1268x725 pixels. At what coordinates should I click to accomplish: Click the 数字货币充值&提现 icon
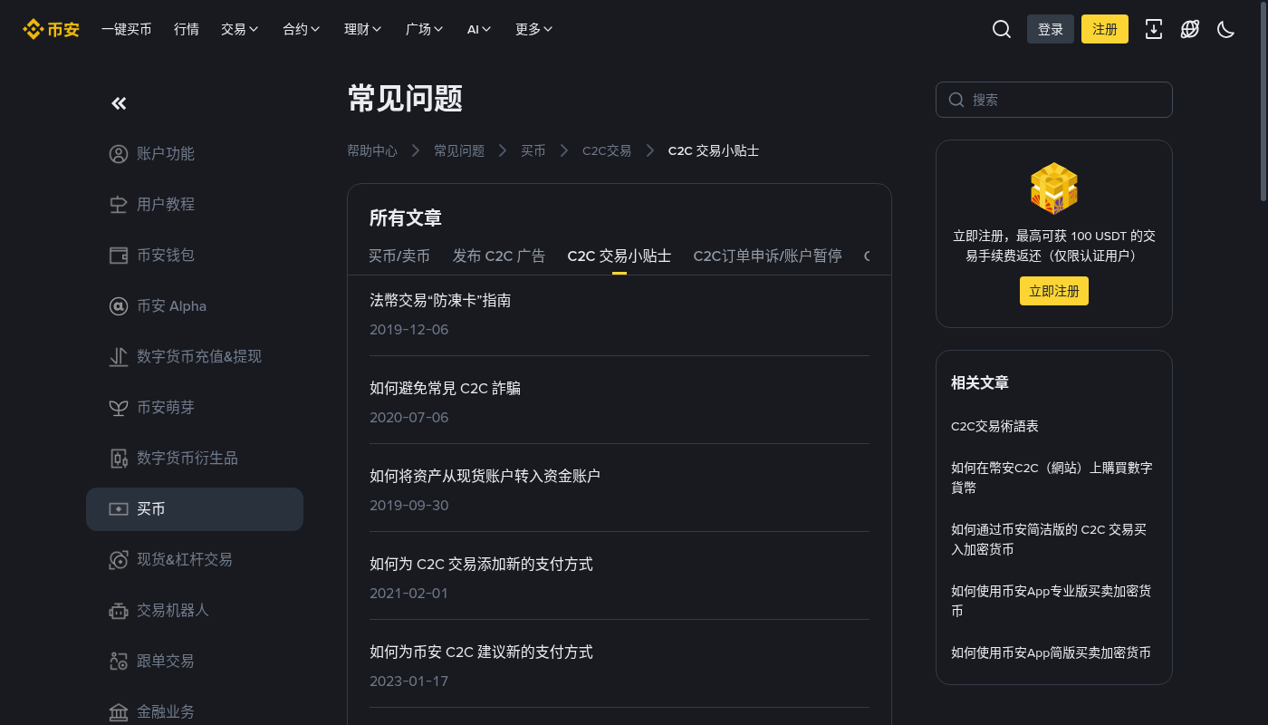click(119, 357)
